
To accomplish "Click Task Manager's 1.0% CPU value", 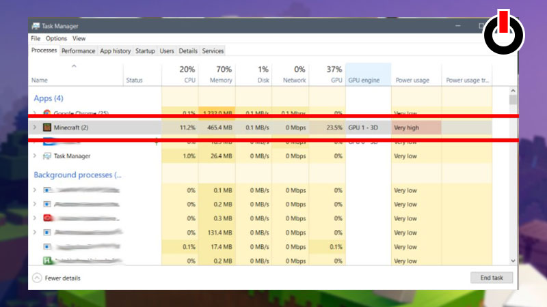I will click(x=189, y=156).
